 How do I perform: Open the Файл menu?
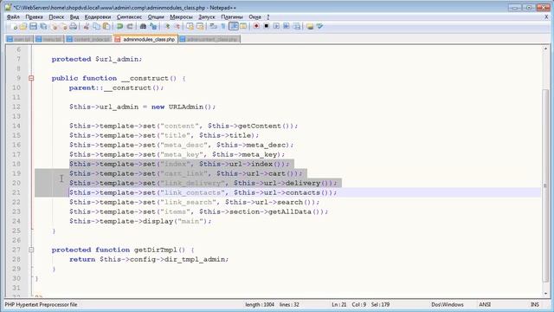coord(14,17)
